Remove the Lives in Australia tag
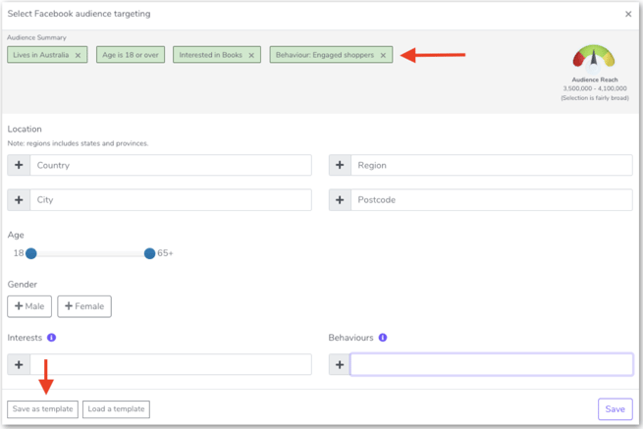 [x=78, y=55]
